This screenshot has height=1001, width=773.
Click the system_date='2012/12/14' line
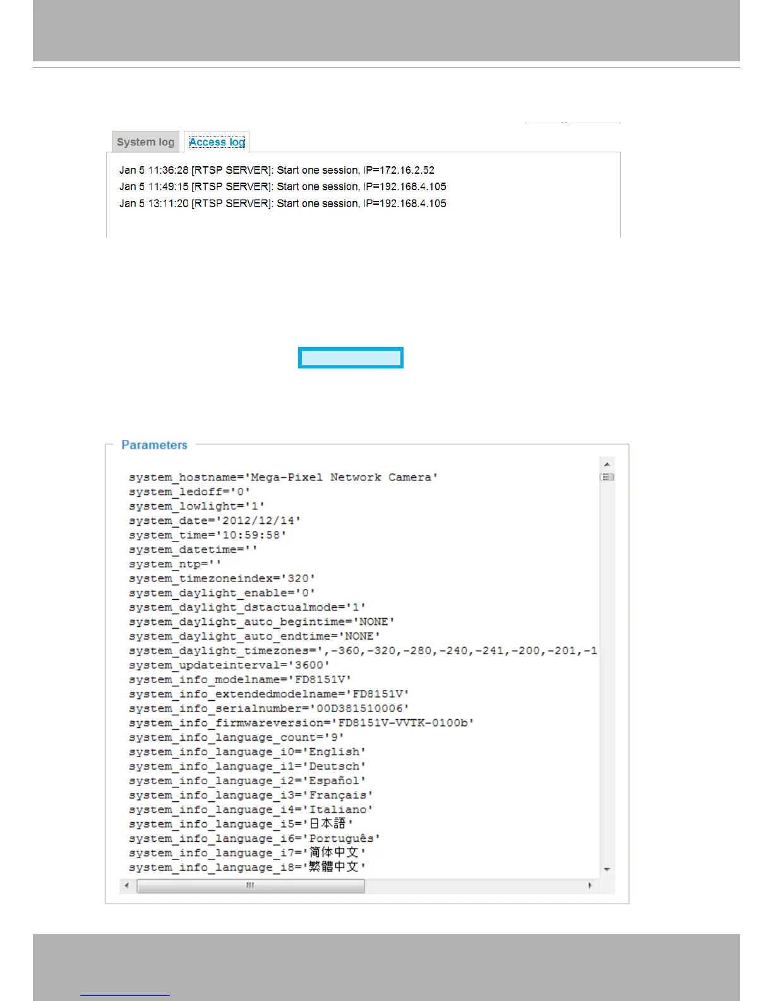tap(215, 521)
